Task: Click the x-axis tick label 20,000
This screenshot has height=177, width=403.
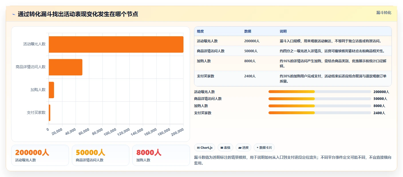Action: tap(57, 132)
